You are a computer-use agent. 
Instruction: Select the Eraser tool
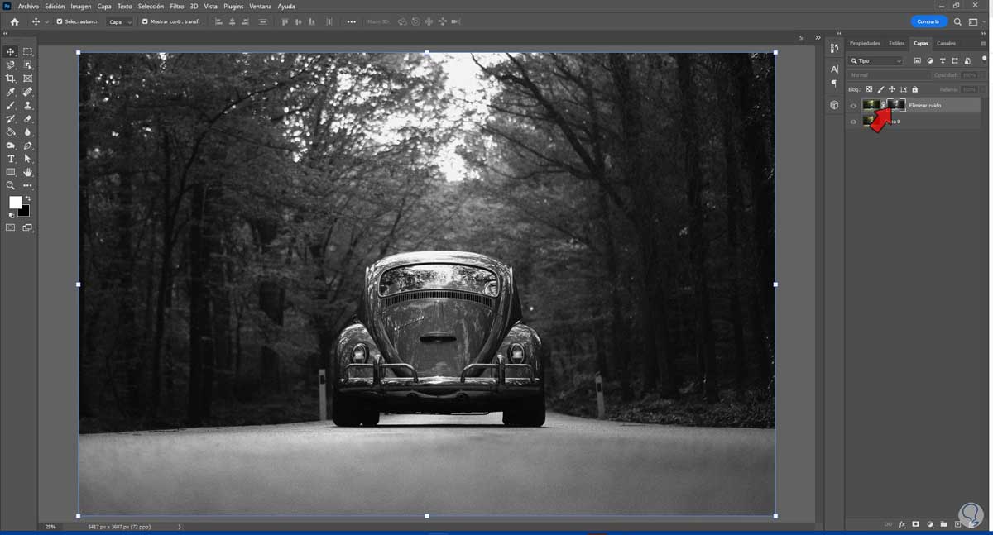click(27, 118)
